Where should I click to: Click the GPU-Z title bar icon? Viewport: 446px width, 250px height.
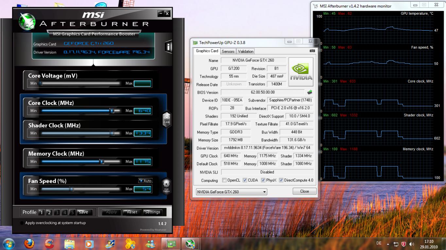tap(195, 42)
